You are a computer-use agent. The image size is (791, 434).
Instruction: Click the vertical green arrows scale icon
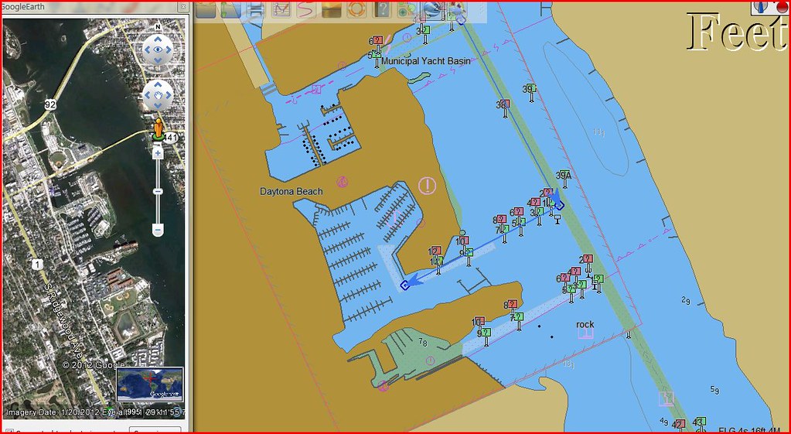230,10
